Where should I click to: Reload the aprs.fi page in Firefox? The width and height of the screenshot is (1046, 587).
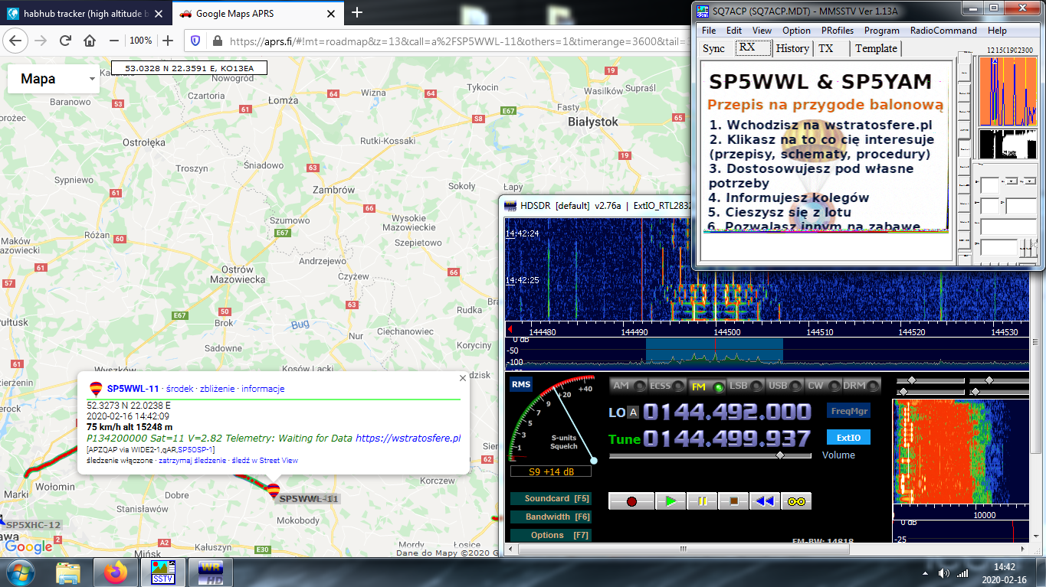(65, 41)
